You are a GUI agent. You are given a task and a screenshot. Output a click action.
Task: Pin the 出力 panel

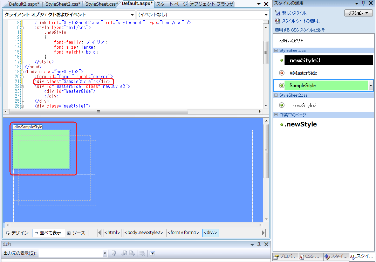click(259, 244)
